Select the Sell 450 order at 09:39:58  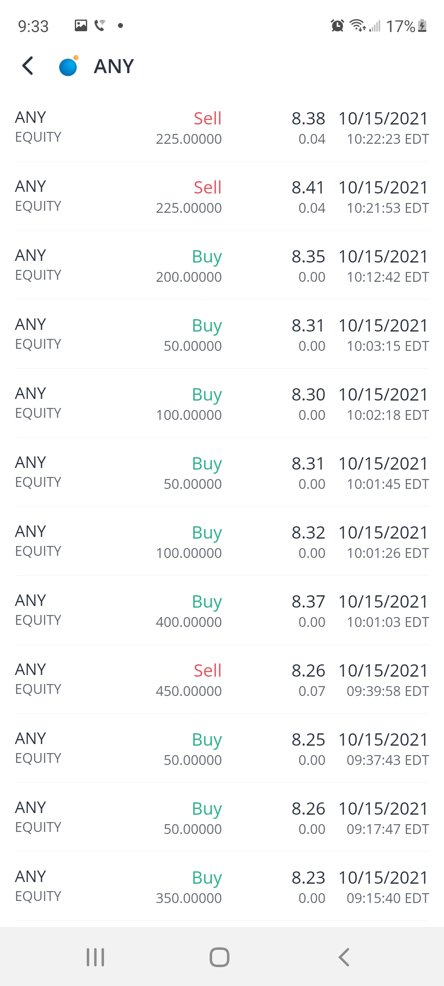point(222,680)
